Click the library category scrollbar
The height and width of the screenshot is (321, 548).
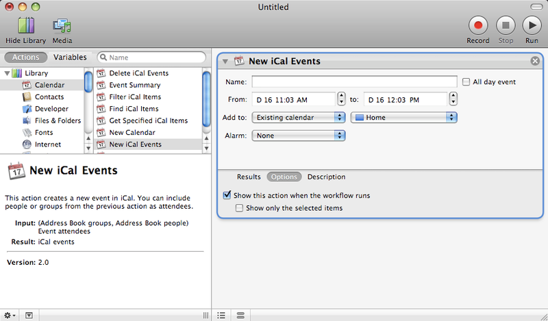coord(88,81)
